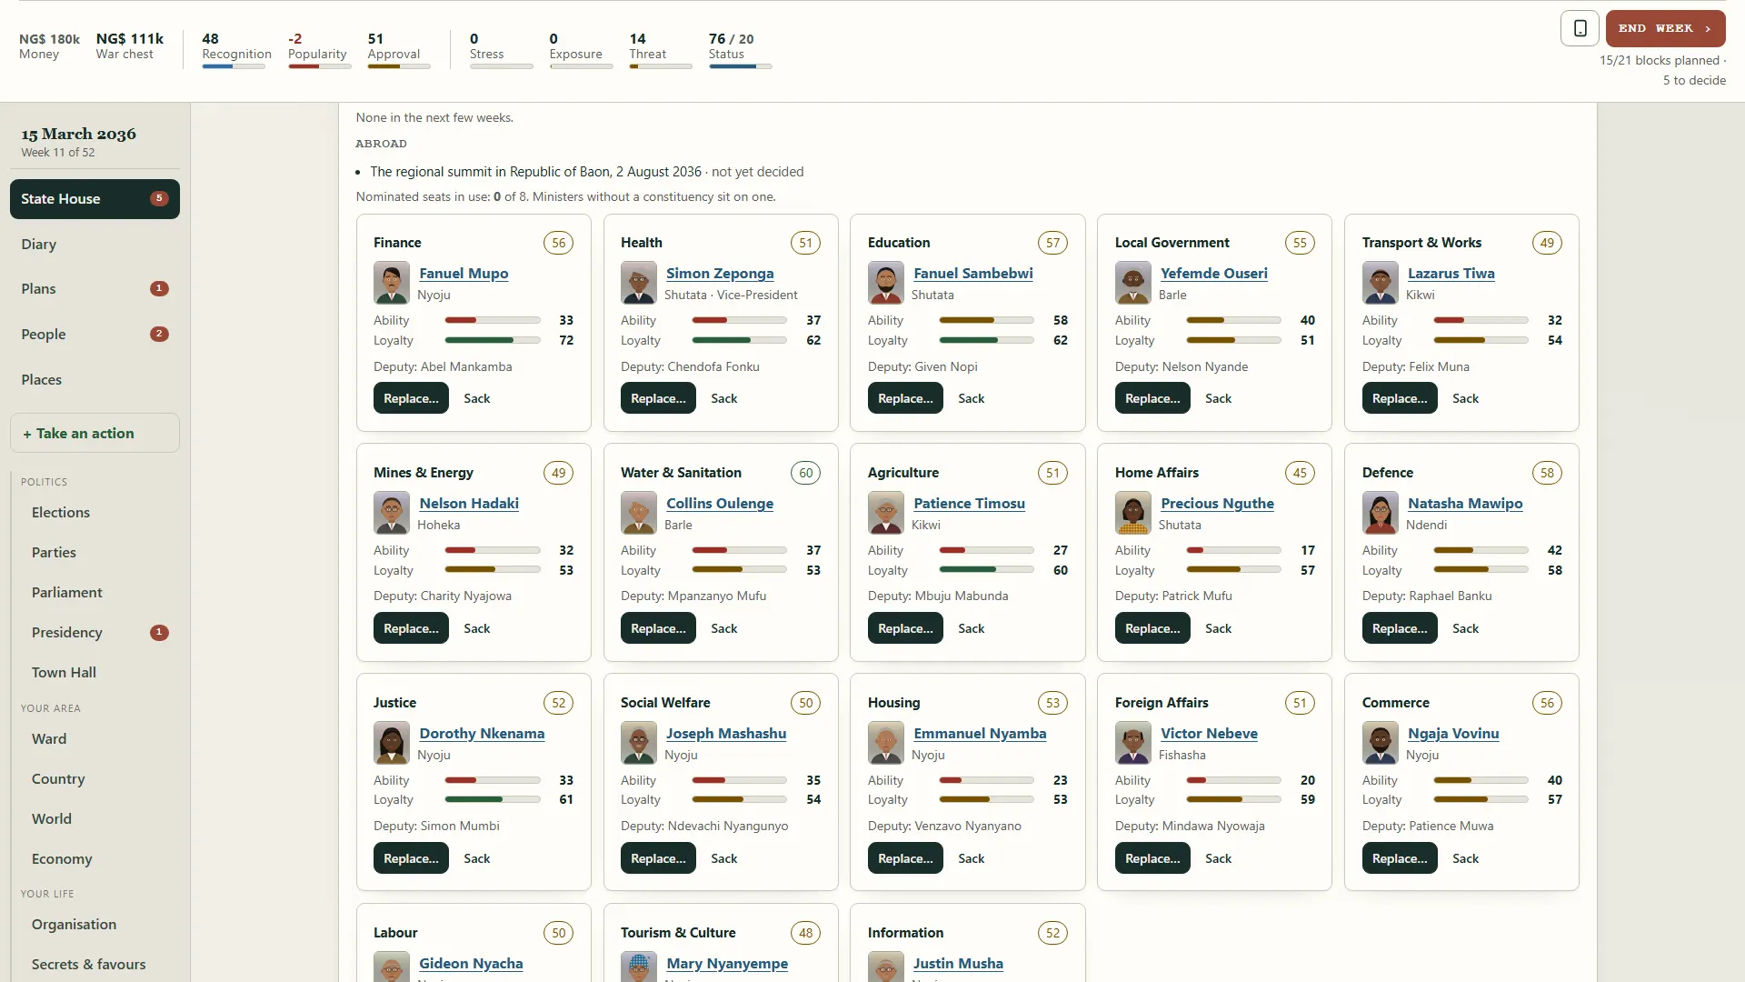
Task: Open Natasha Mawipo's profile link
Action: tap(1465, 504)
